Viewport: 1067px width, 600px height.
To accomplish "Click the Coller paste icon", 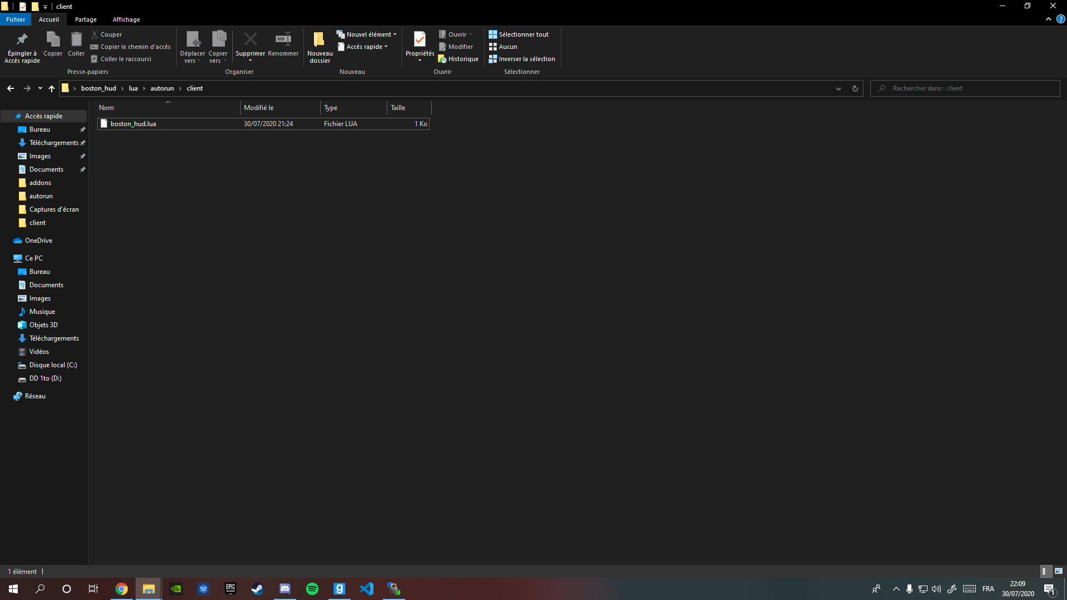I will tap(76, 44).
